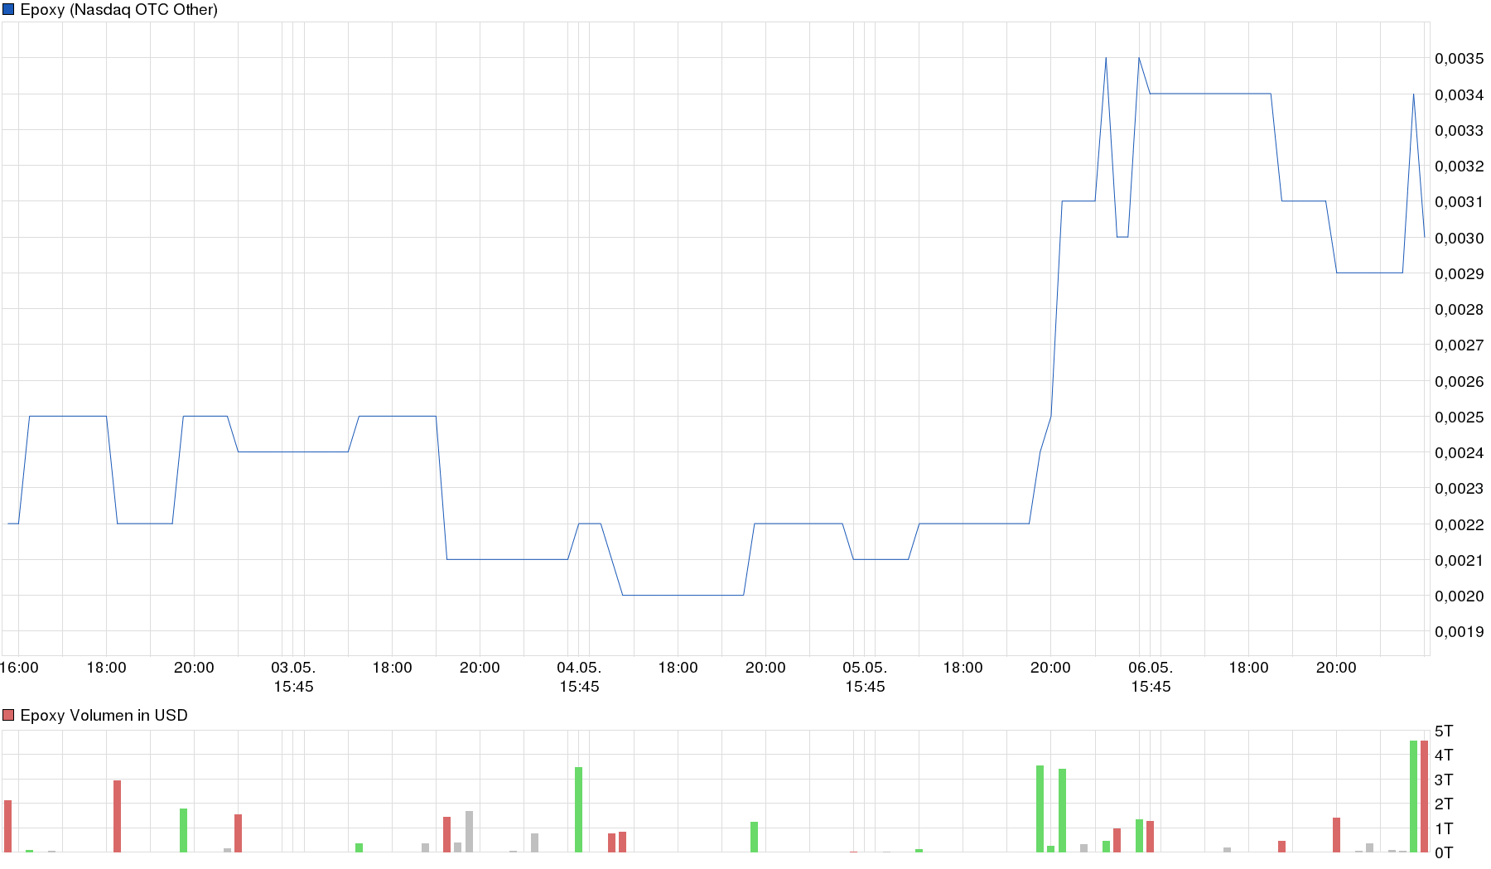Click the 0,0019 price axis label

click(1460, 631)
